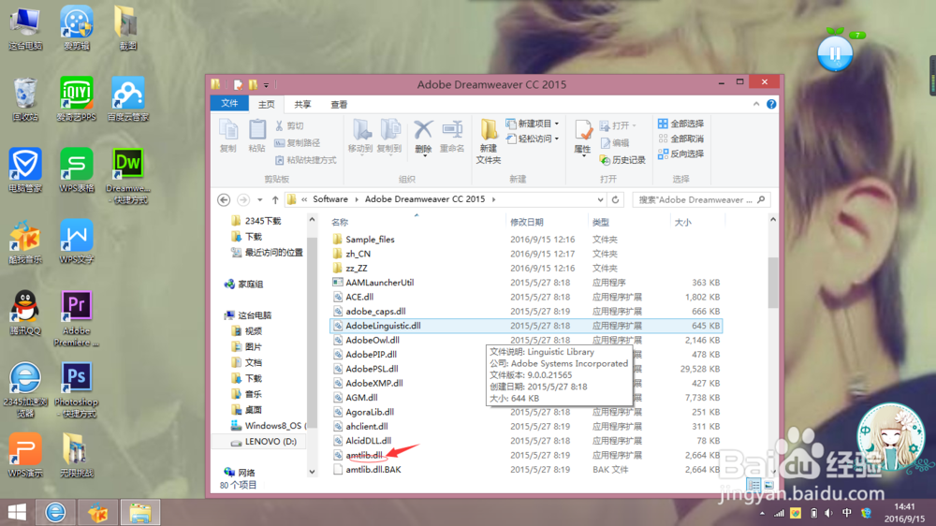Screen dimensions: 936x526
Task: Sort by Date modified (修改日期) header
Action: (x=526, y=222)
